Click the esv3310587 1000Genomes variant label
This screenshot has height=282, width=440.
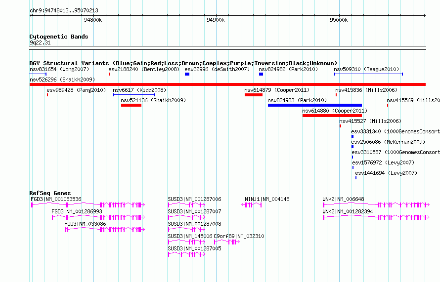coord(396,152)
